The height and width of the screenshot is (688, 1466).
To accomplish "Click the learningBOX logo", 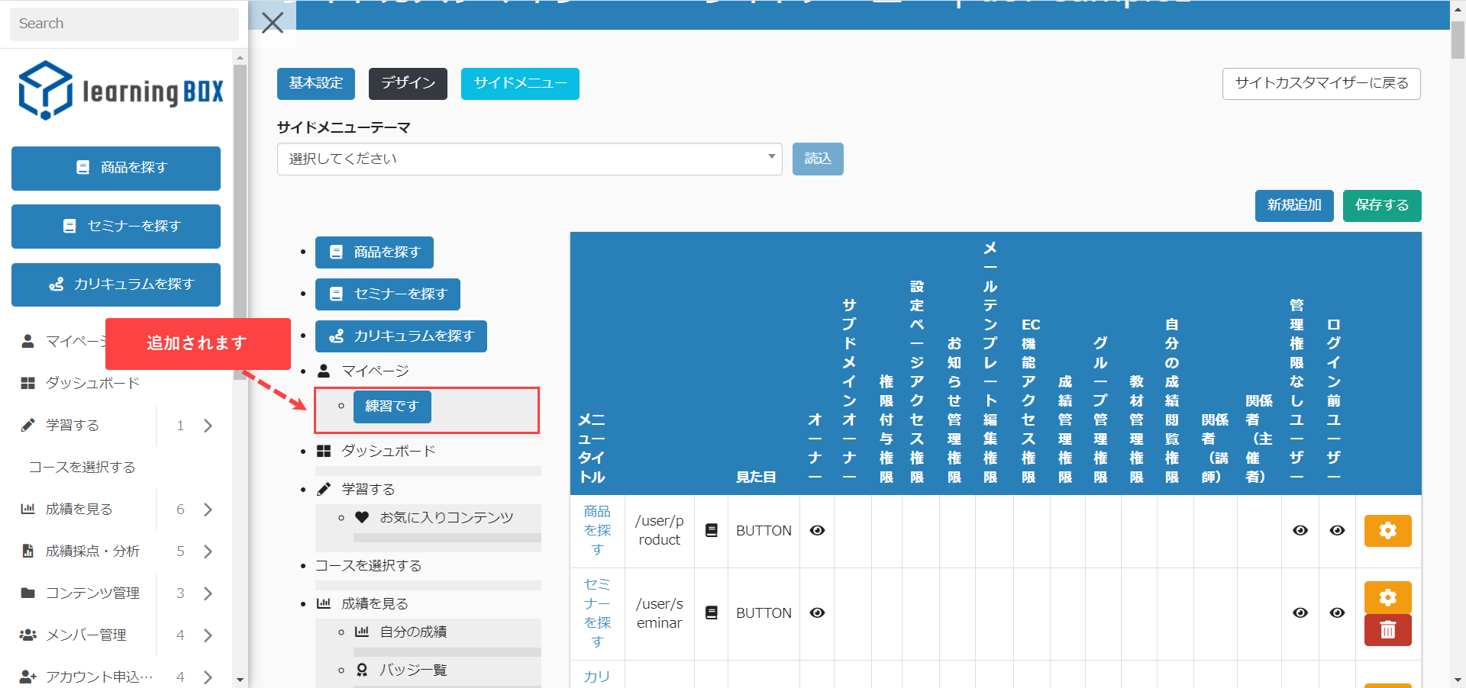I will [x=121, y=91].
